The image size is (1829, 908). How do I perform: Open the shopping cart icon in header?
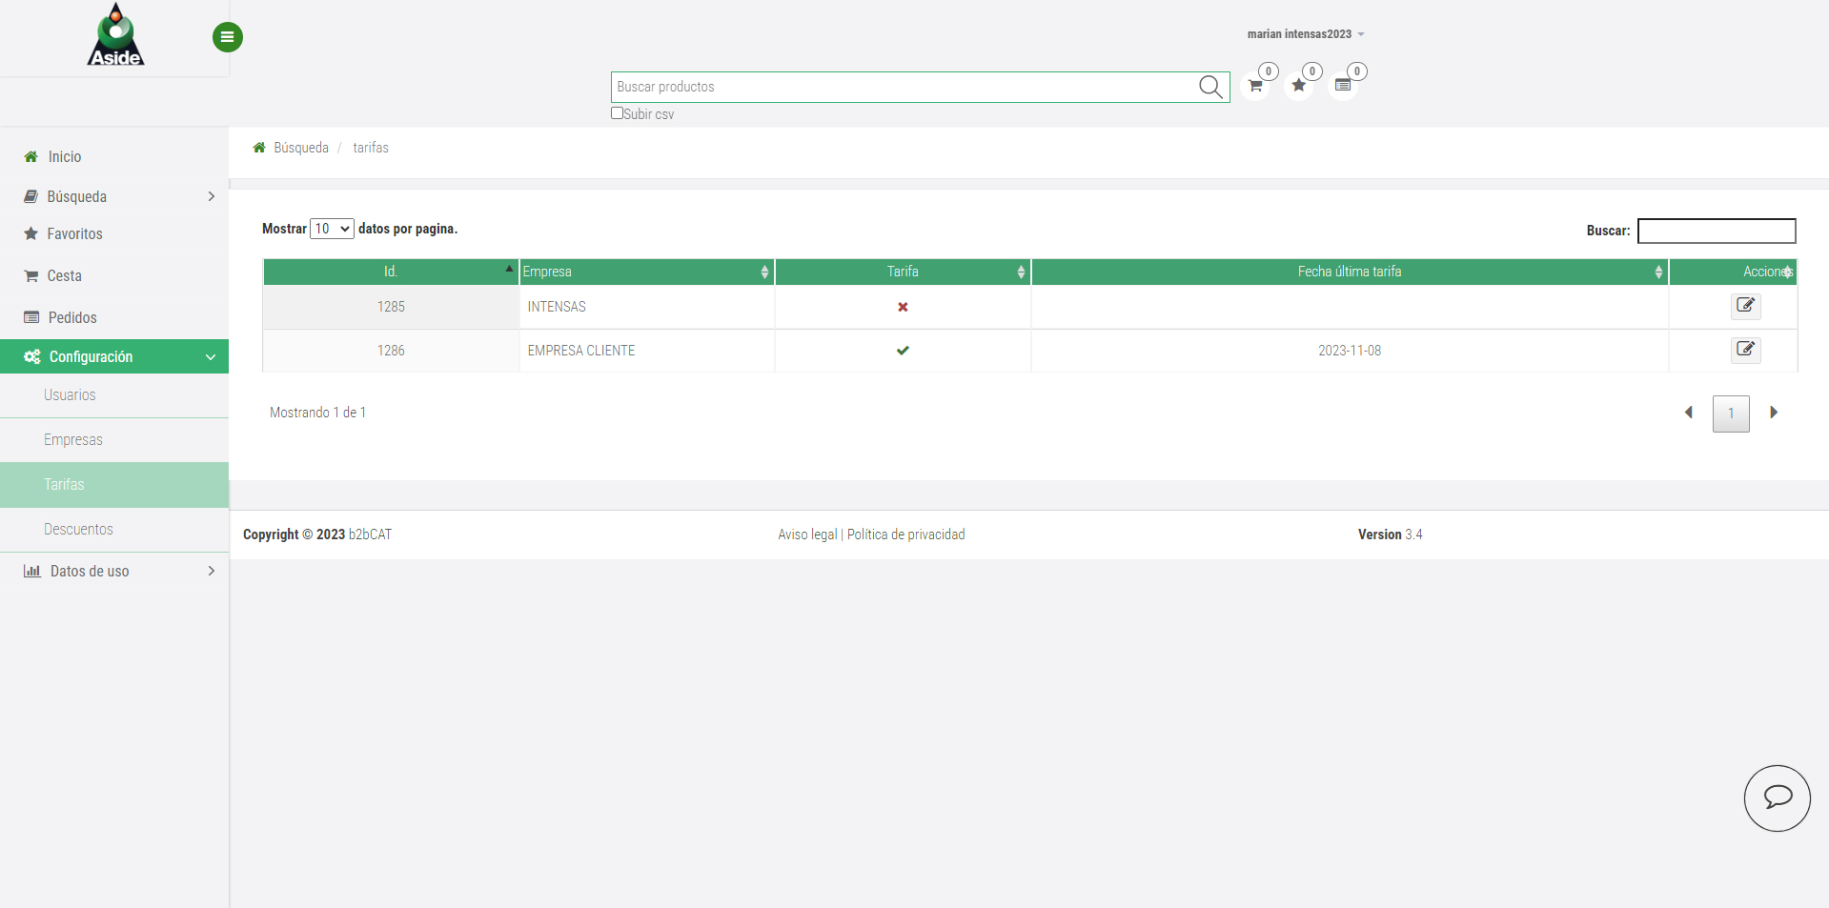1255,86
